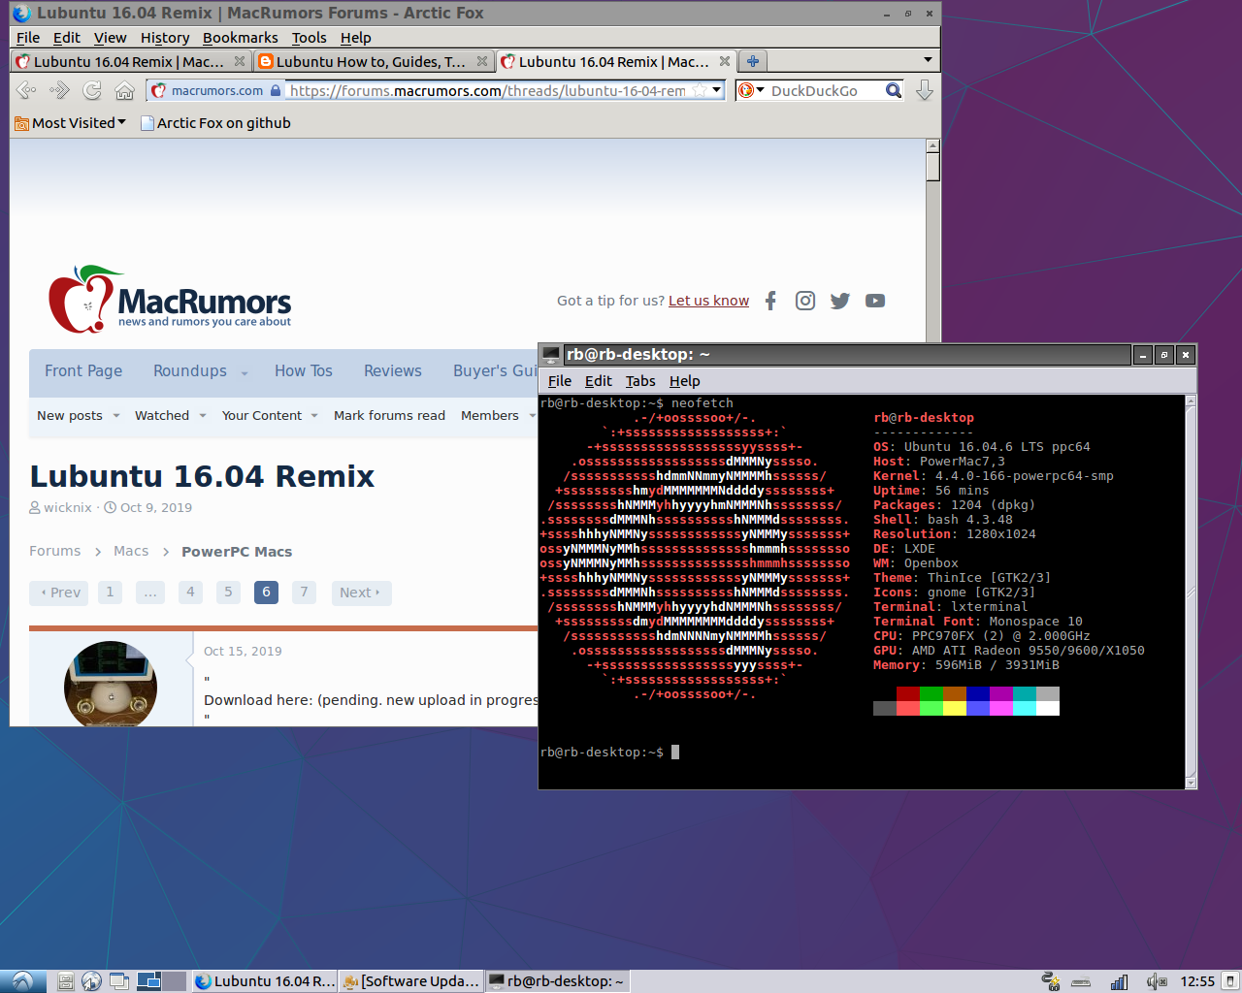Open the Downloads arrow icon
Image resolution: width=1242 pixels, height=993 pixels.
(x=924, y=90)
